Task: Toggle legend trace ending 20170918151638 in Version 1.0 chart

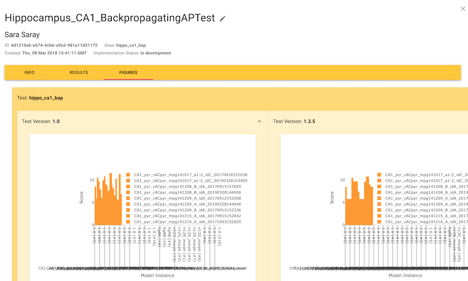Action: [x=191, y=175]
